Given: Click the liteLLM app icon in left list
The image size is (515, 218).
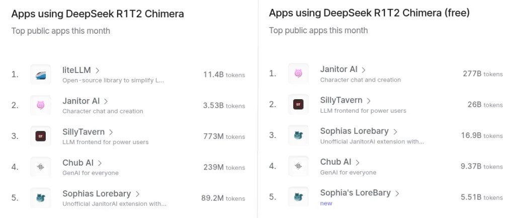Looking at the screenshot, I should click(x=40, y=75).
